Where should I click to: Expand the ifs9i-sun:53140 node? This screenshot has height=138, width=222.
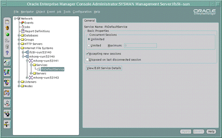[x=23, y=52]
